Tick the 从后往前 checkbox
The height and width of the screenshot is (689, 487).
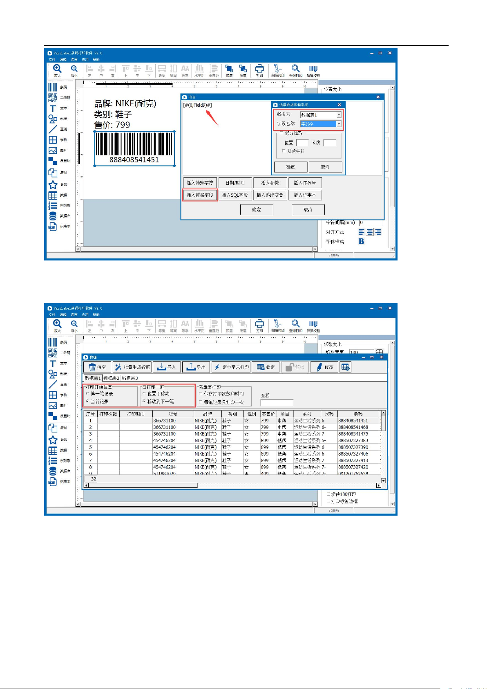284,151
